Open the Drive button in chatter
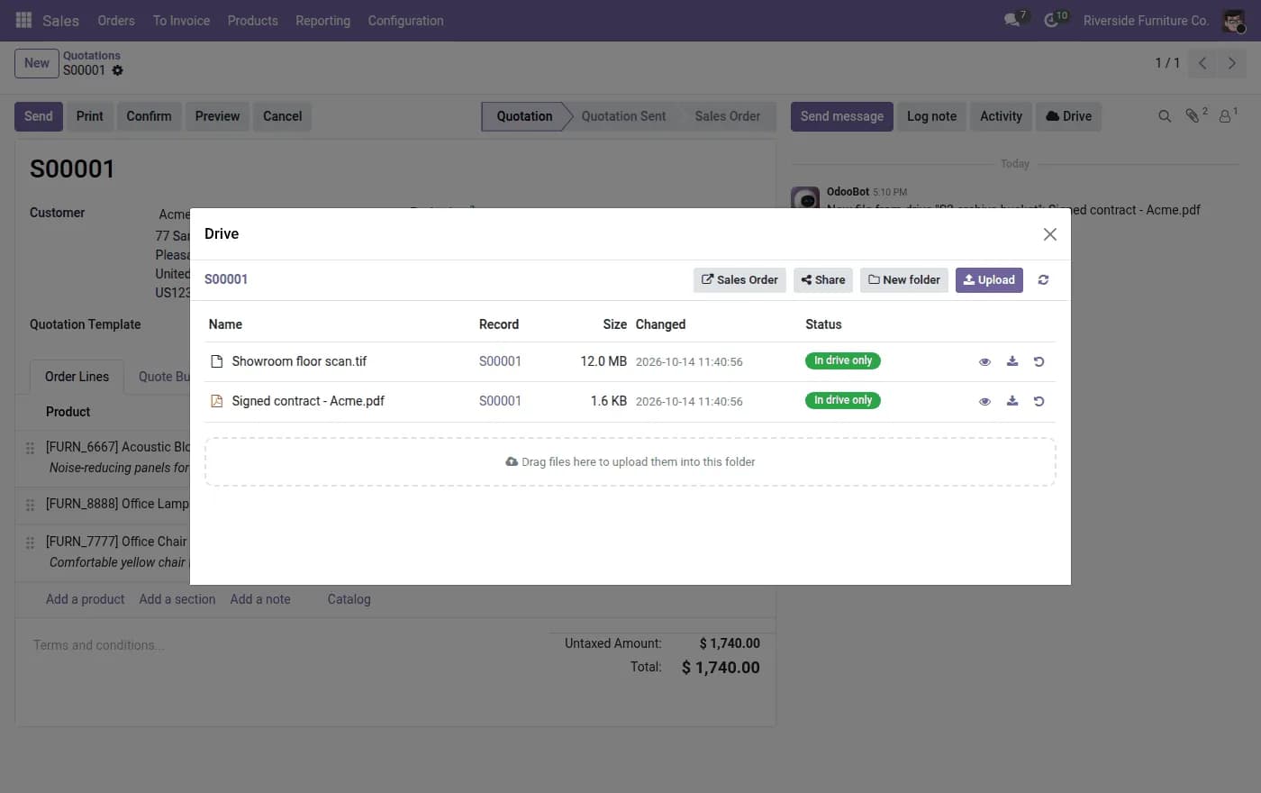Viewport: 1261px width, 793px height. 1068,116
